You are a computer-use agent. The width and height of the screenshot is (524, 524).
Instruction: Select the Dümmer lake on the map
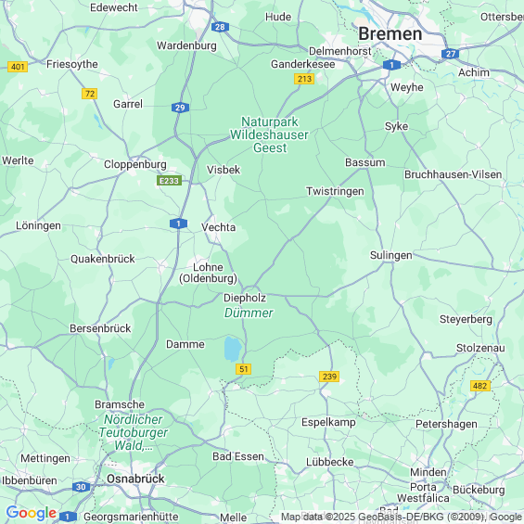[x=233, y=349]
